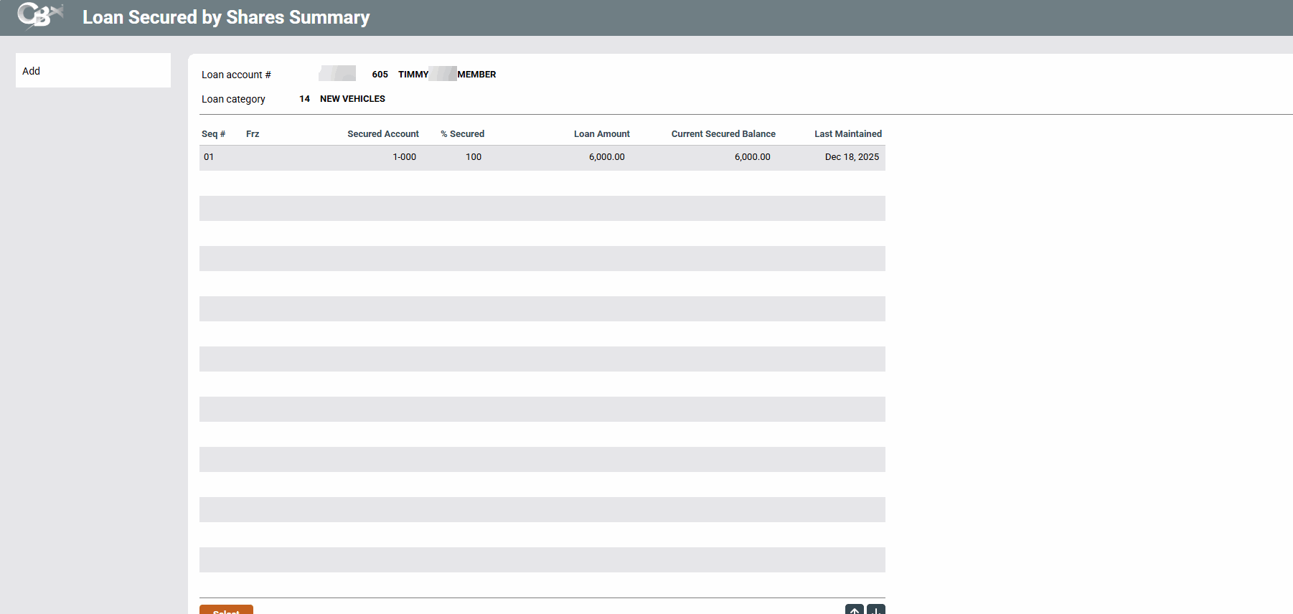Click the Seq # column header
Viewport: 1293px width, 614px height.
[213, 134]
